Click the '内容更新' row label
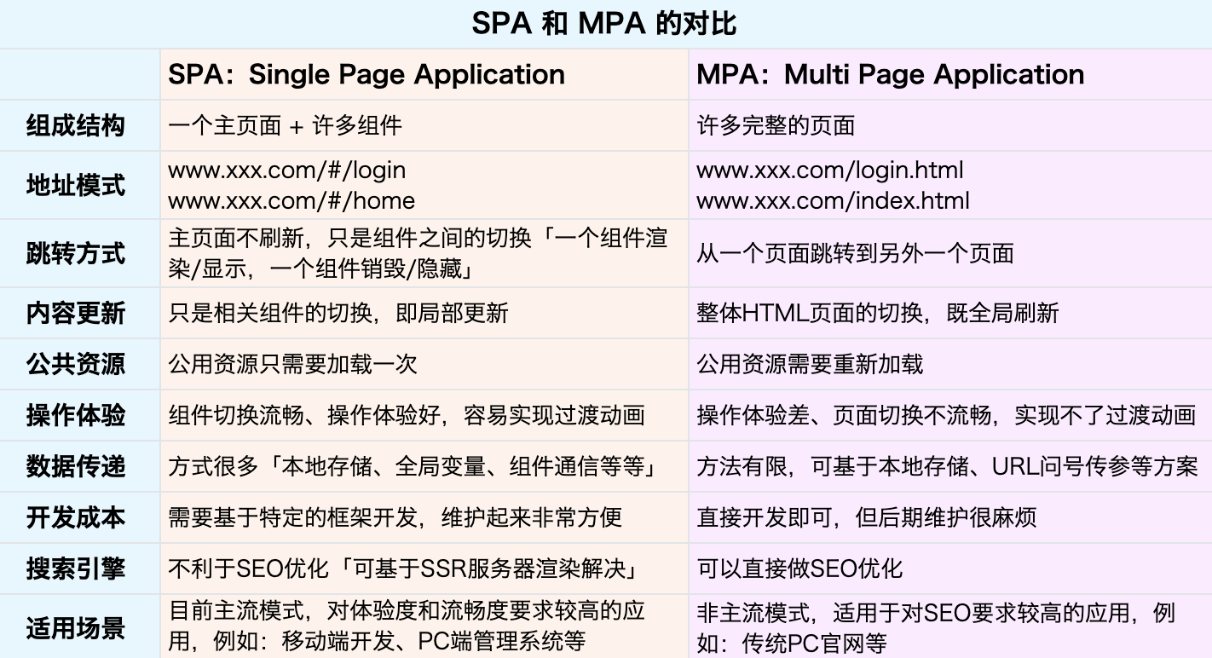 point(76,313)
